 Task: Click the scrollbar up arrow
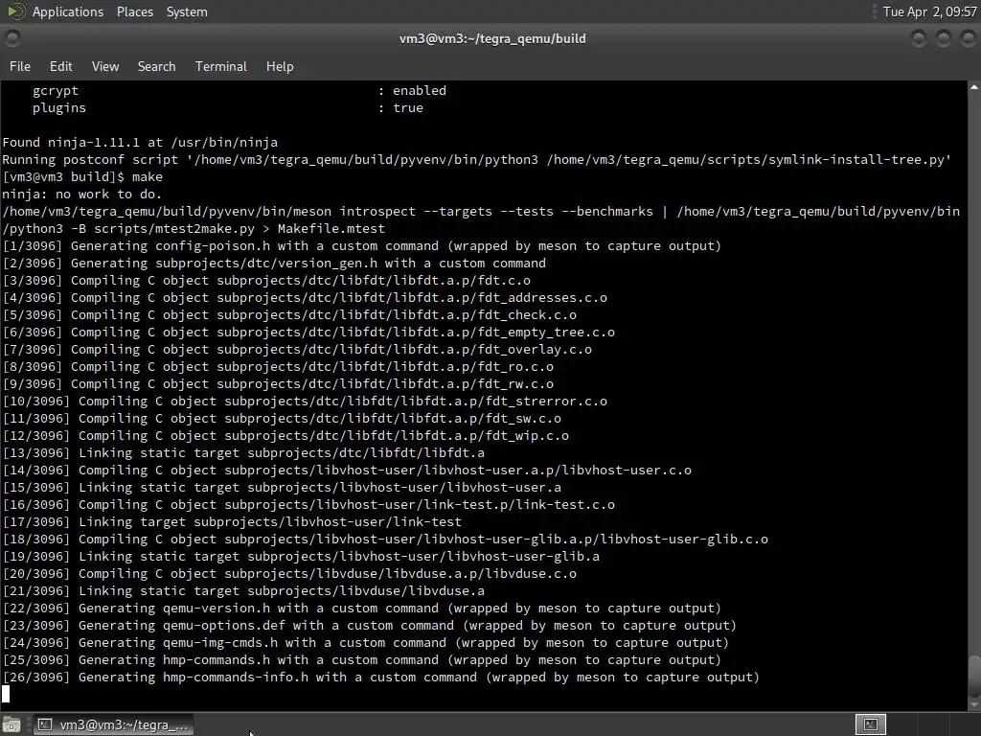coord(974,87)
